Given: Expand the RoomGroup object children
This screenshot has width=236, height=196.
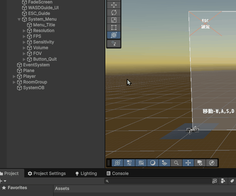Looking at the screenshot, I should click(14, 82).
